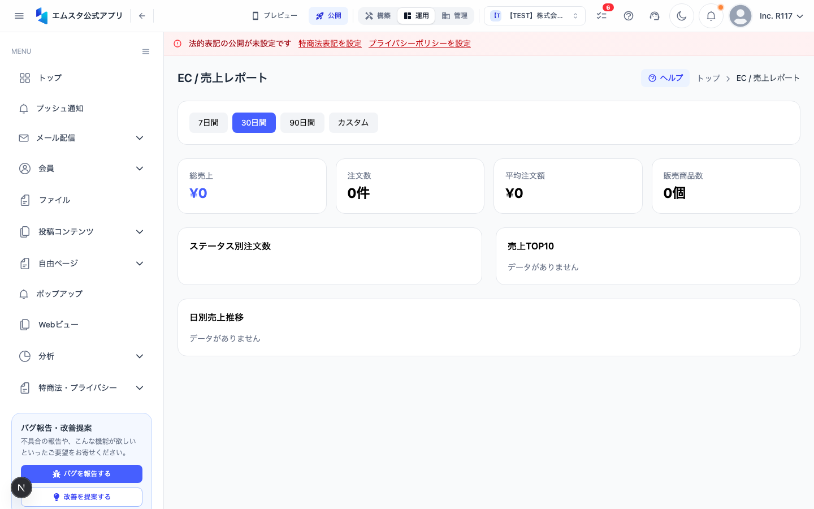Open the help question mark icon in header
814x509 pixels.
click(629, 16)
